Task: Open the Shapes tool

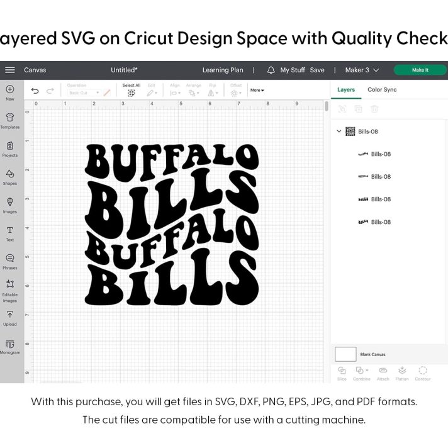Action: point(9,177)
